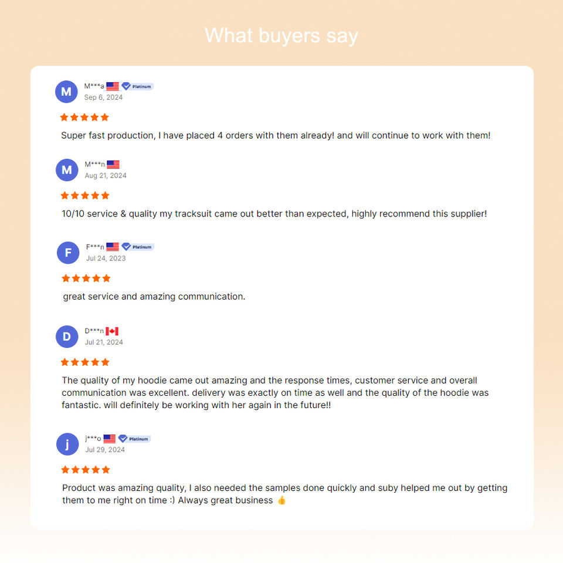This screenshot has width=563, height=563.
Task: Click the "What buyers say" heading
Action: [281, 36]
